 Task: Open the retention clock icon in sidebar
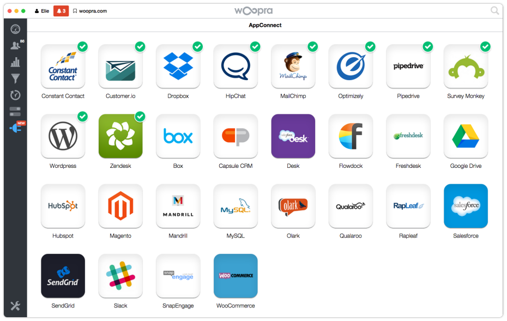click(x=15, y=95)
